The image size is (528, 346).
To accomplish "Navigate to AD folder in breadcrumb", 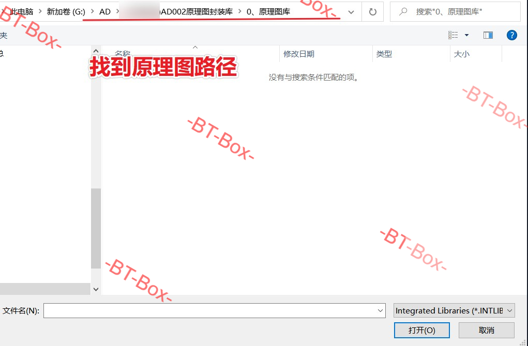I will pyautogui.click(x=105, y=12).
